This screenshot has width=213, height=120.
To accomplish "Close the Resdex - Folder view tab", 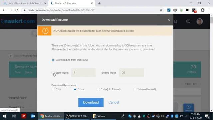I will 92,3.
